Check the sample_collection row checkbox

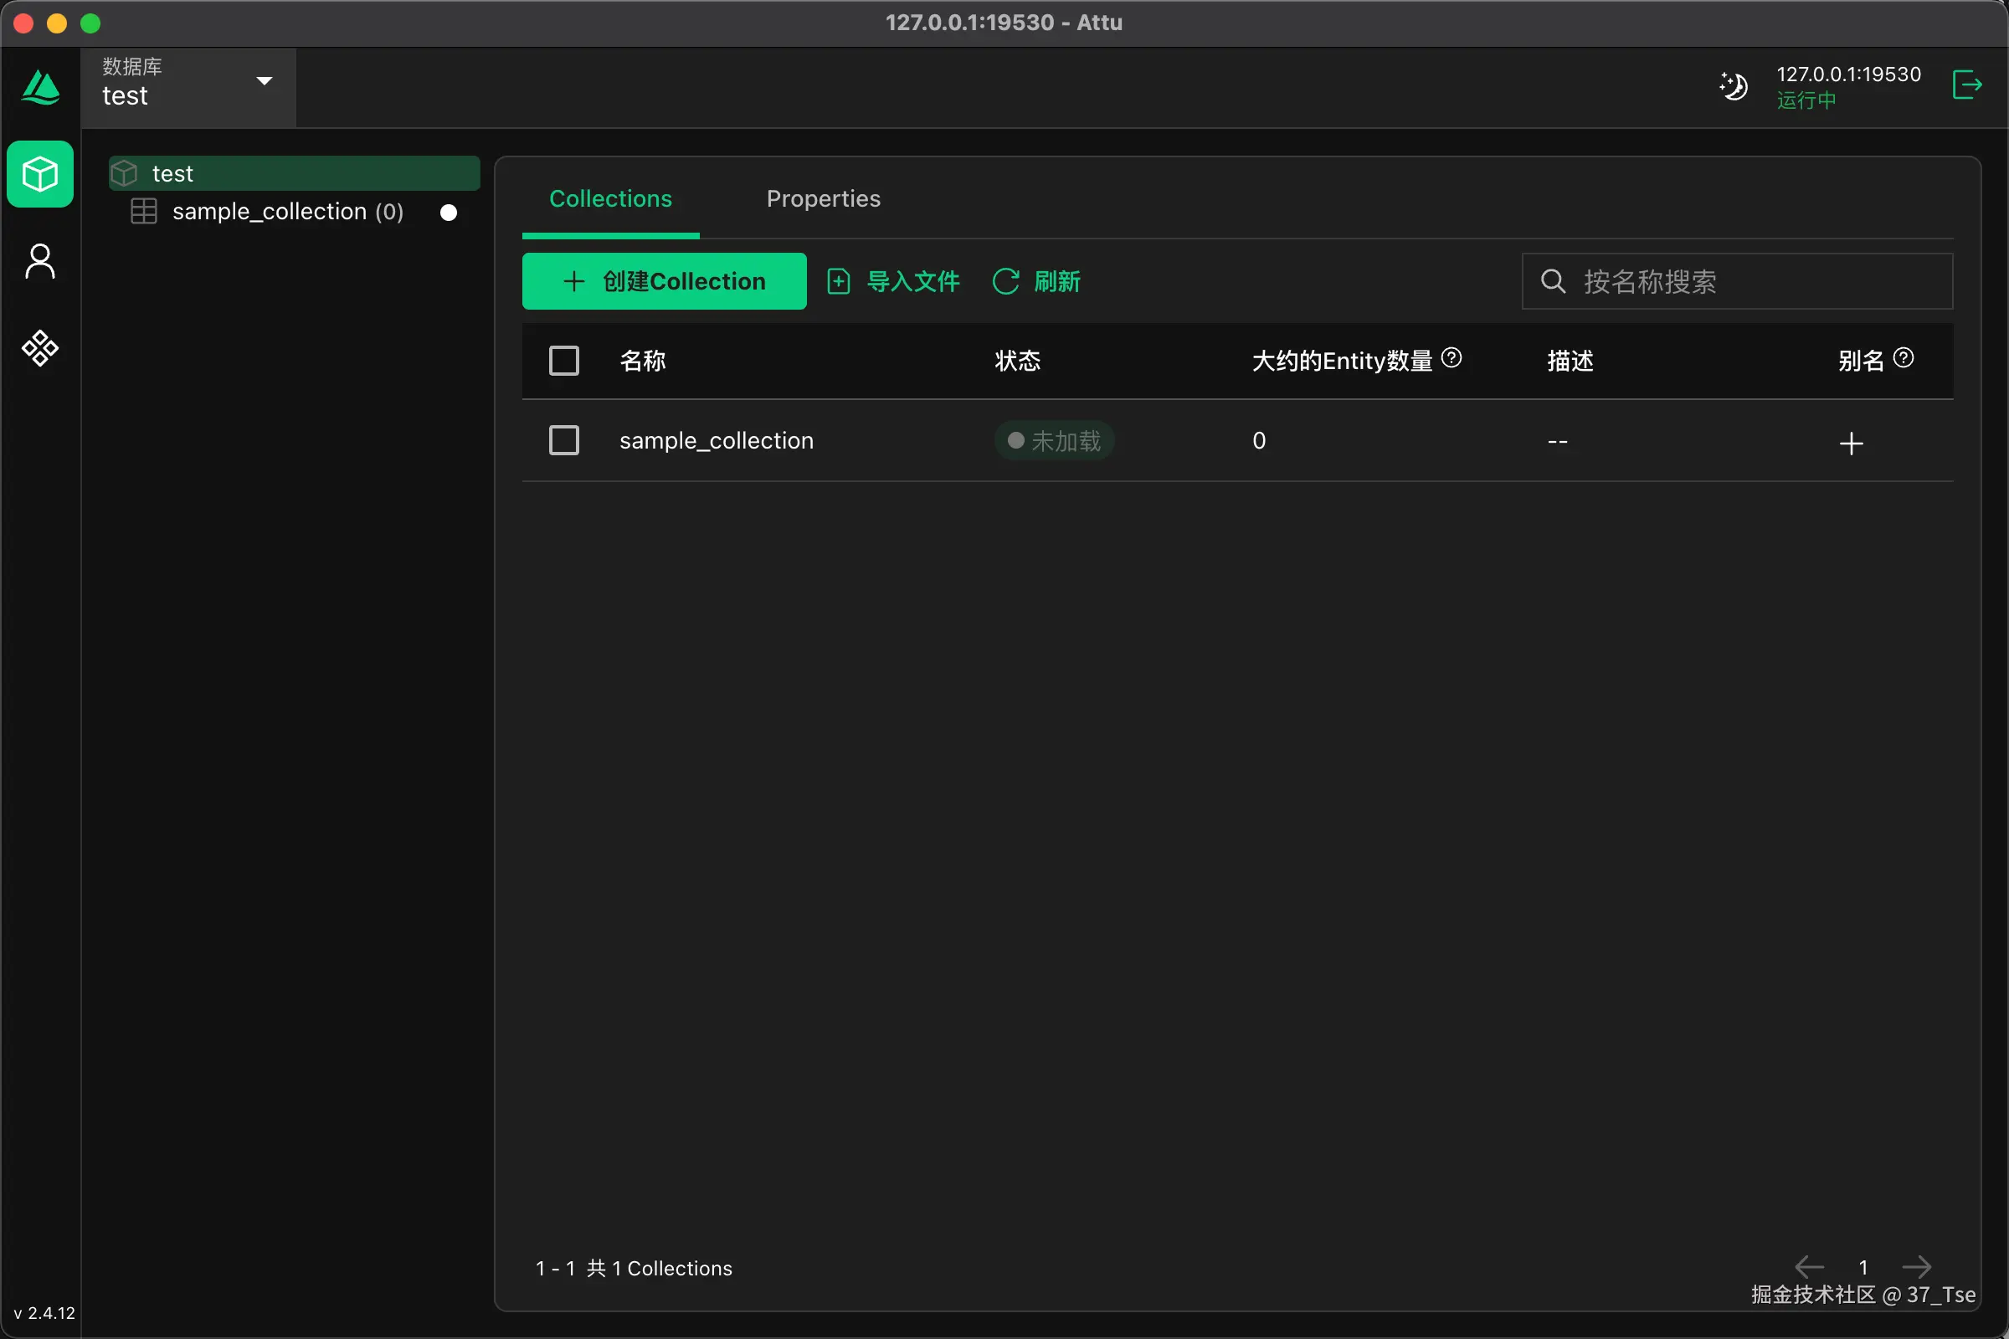click(563, 441)
